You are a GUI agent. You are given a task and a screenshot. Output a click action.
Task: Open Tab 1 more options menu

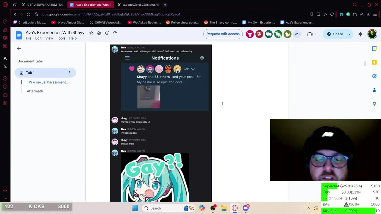pyautogui.click(x=69, y=73)
